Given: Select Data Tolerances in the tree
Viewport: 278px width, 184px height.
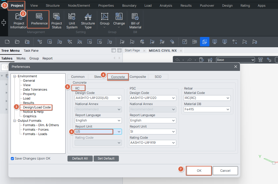Looking at the screenshot, I should pos(35,89).
